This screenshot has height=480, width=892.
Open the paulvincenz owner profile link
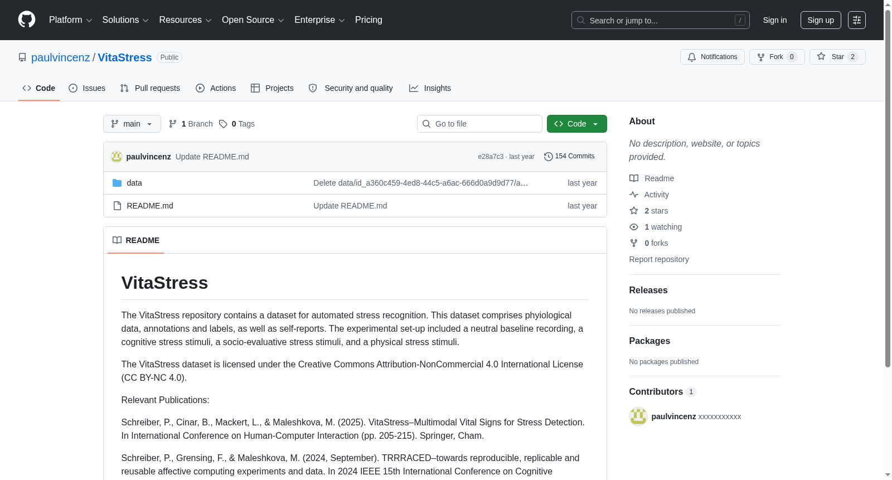(x=61, y=57)
